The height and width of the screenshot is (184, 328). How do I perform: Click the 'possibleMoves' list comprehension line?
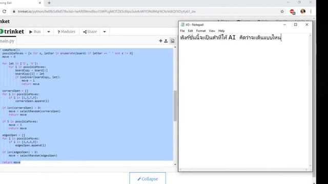[68, 53]
